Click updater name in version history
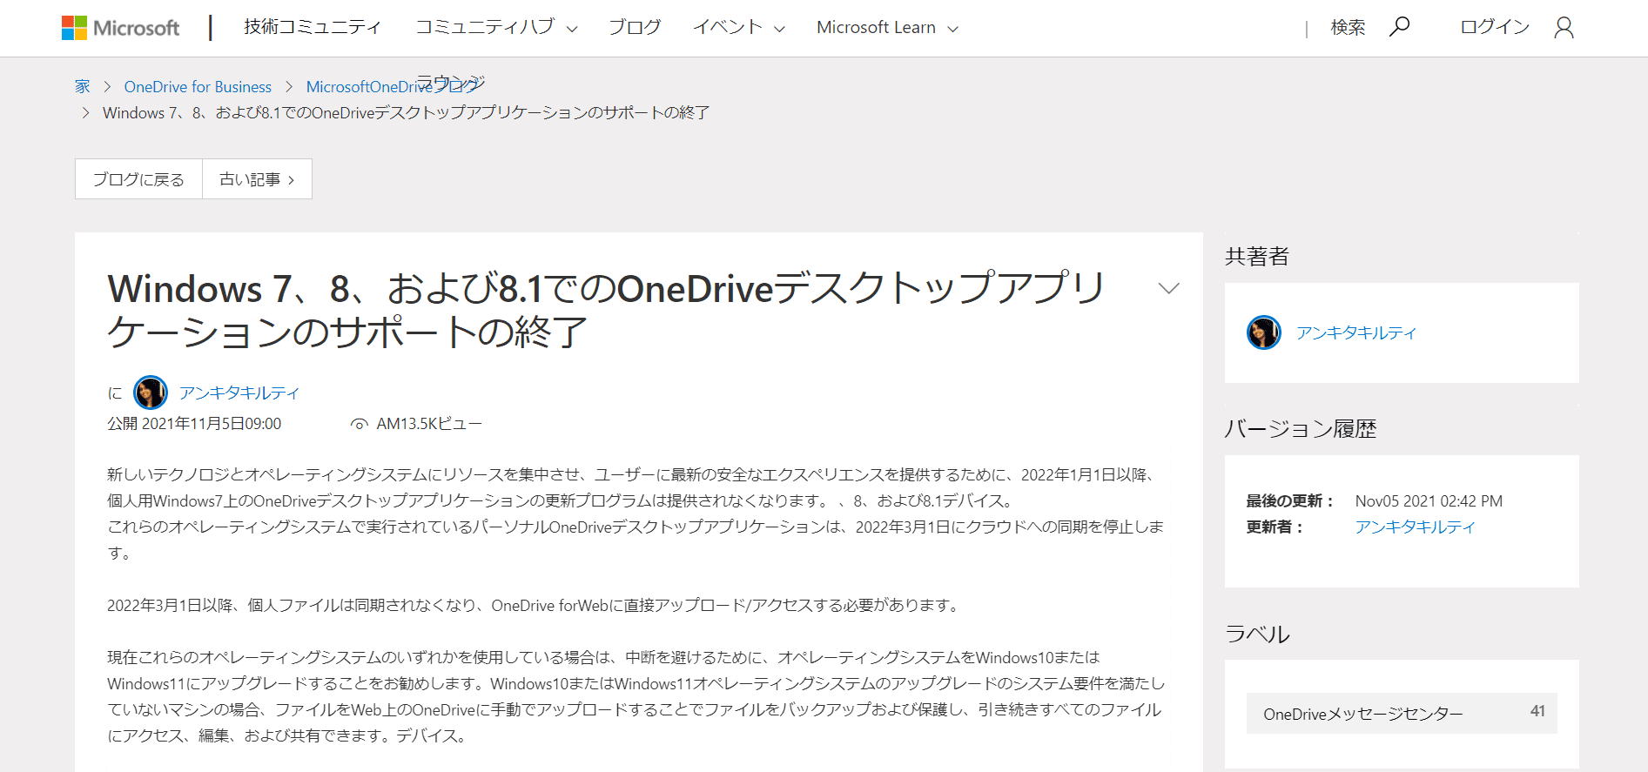The image size is (1648, 772). pyautogui.click(x=1415, y=527)
